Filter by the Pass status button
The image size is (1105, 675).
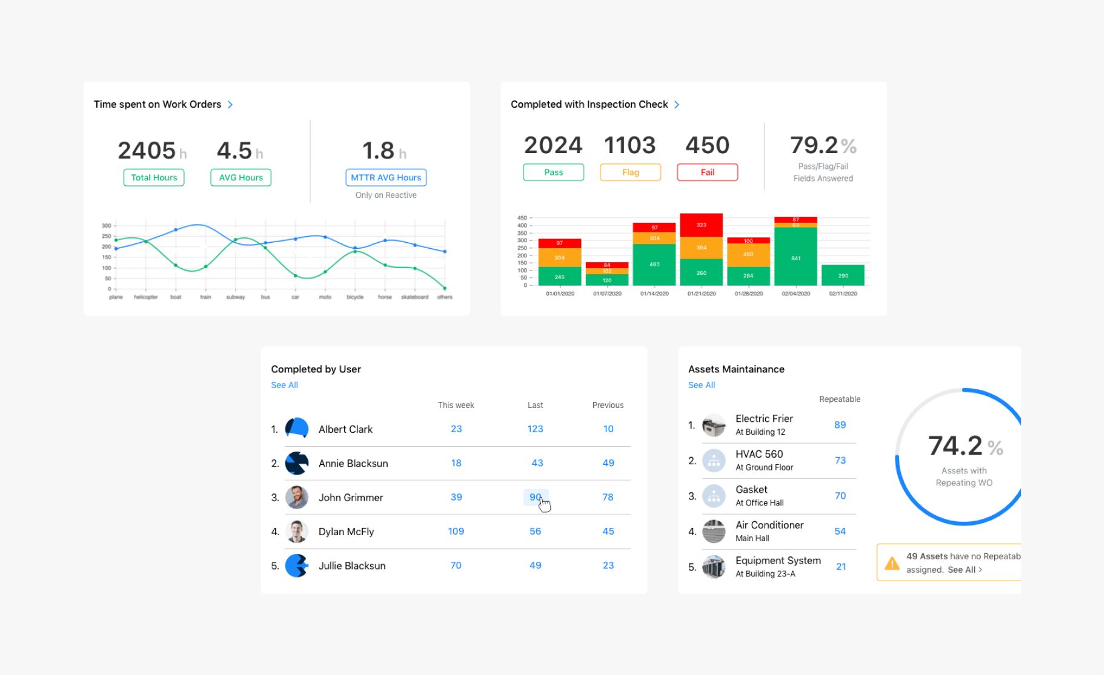click(x=553, y=172)
